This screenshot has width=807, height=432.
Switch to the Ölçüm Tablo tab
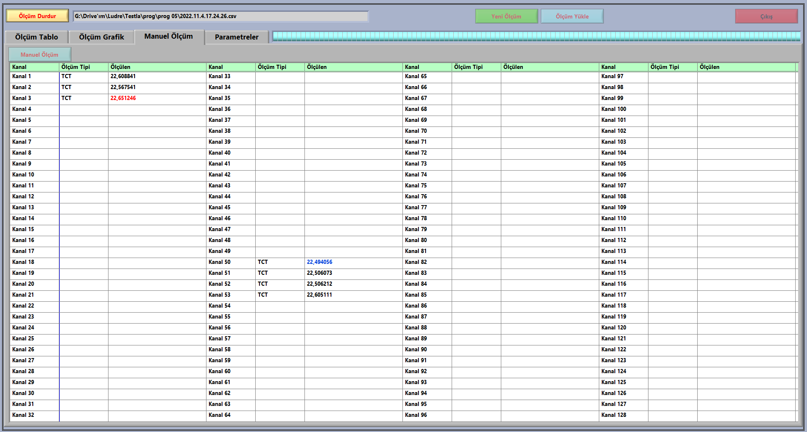tap(37, 37)
